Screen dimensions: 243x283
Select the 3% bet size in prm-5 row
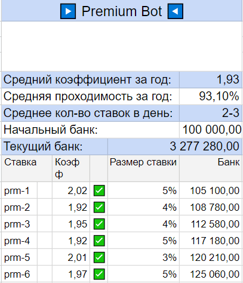[x=143, y=257]
